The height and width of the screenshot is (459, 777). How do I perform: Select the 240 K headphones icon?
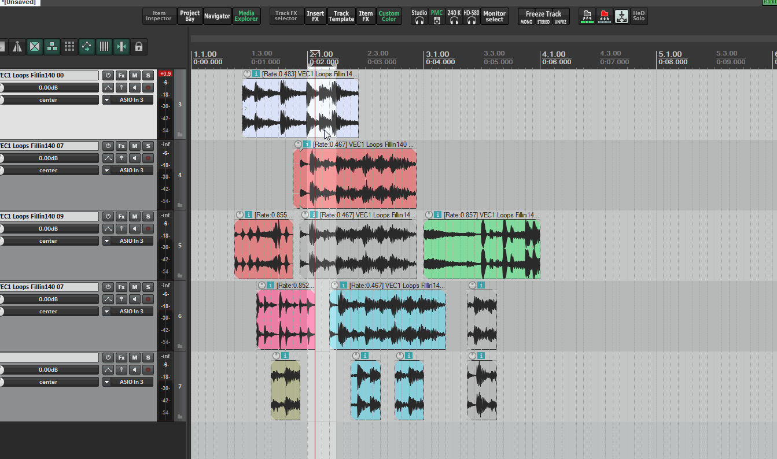(x=454, y=16)
